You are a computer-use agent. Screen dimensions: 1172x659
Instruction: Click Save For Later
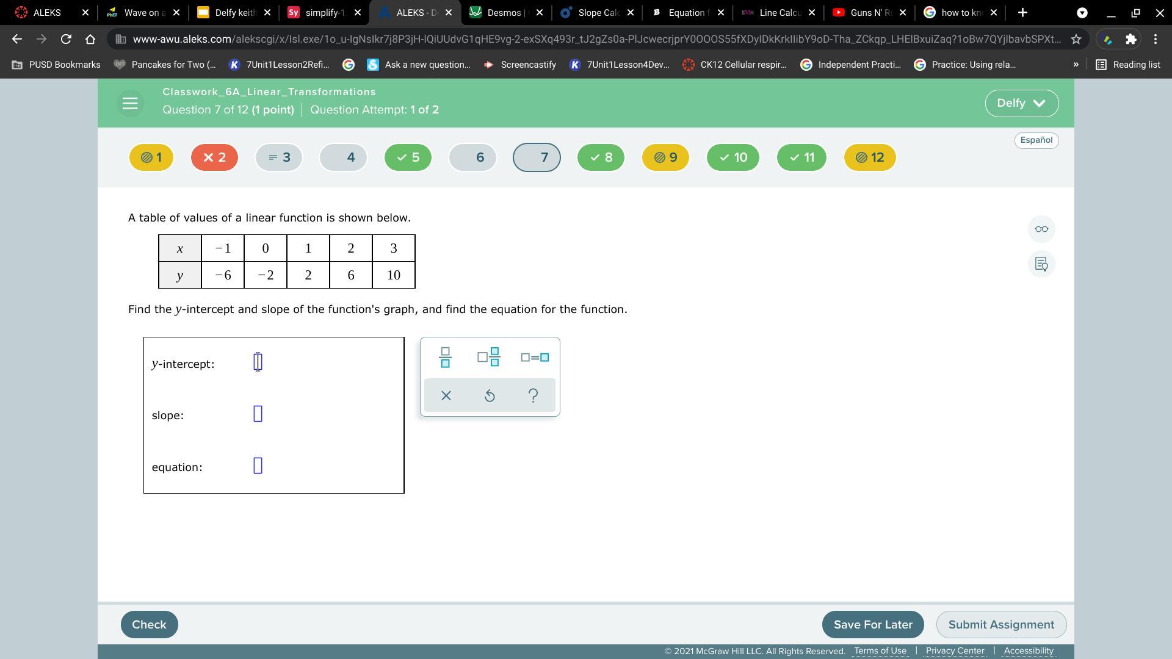872,624
